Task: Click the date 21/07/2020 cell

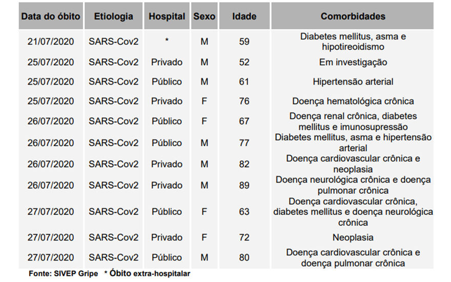Action: [x=51, y=42]
